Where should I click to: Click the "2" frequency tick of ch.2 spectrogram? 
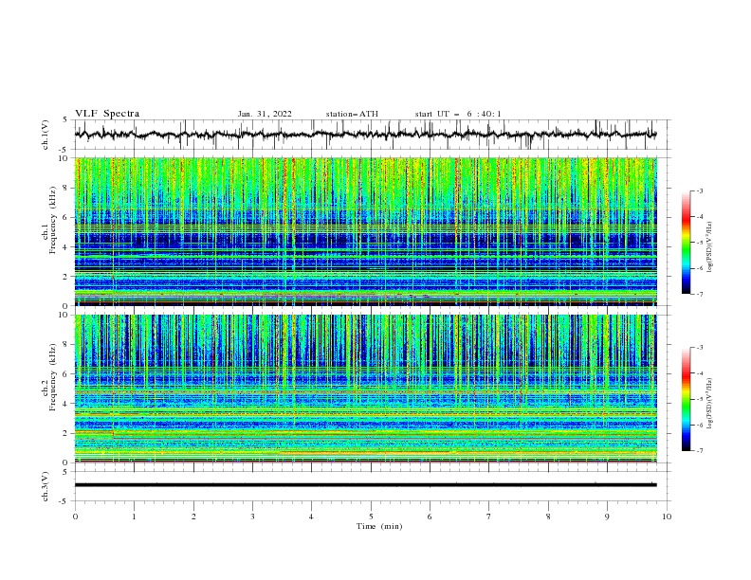click(66, 433)
